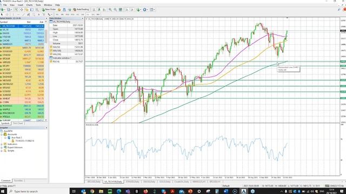Select the #TESLA symbol row

(22, 116)
